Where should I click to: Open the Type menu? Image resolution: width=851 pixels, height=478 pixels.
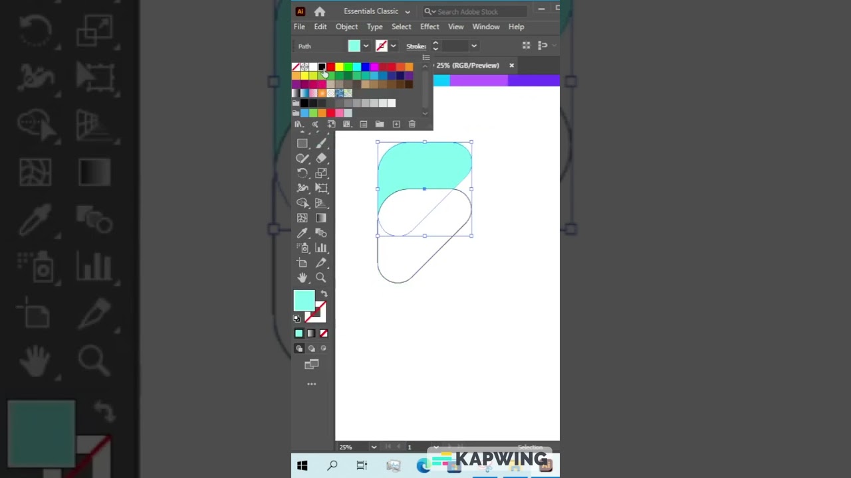[x=375, y=27]
